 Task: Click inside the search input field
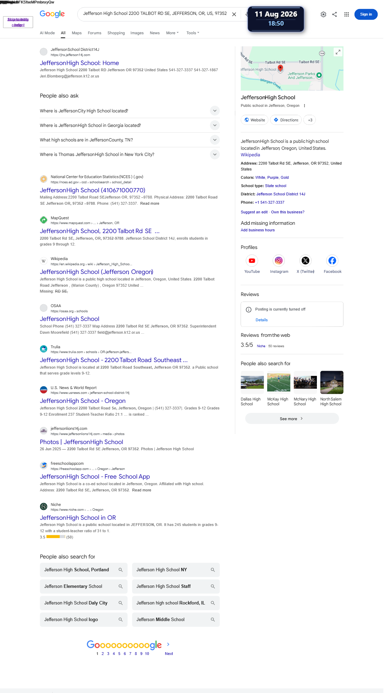(155, 13)
